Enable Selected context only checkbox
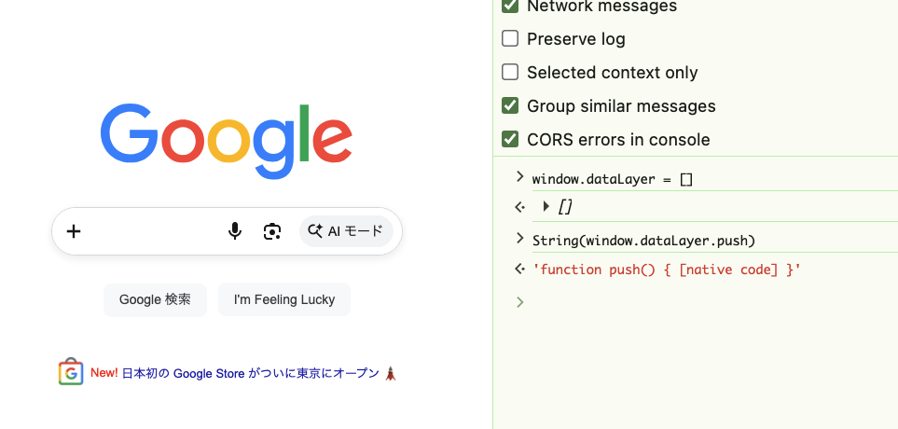The image size is (898, 429). 510,72
